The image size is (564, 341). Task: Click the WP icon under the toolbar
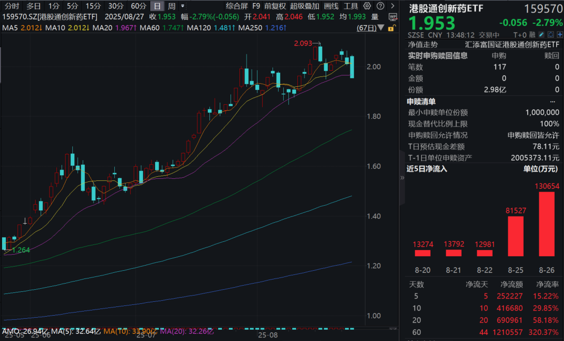point(393,17)
